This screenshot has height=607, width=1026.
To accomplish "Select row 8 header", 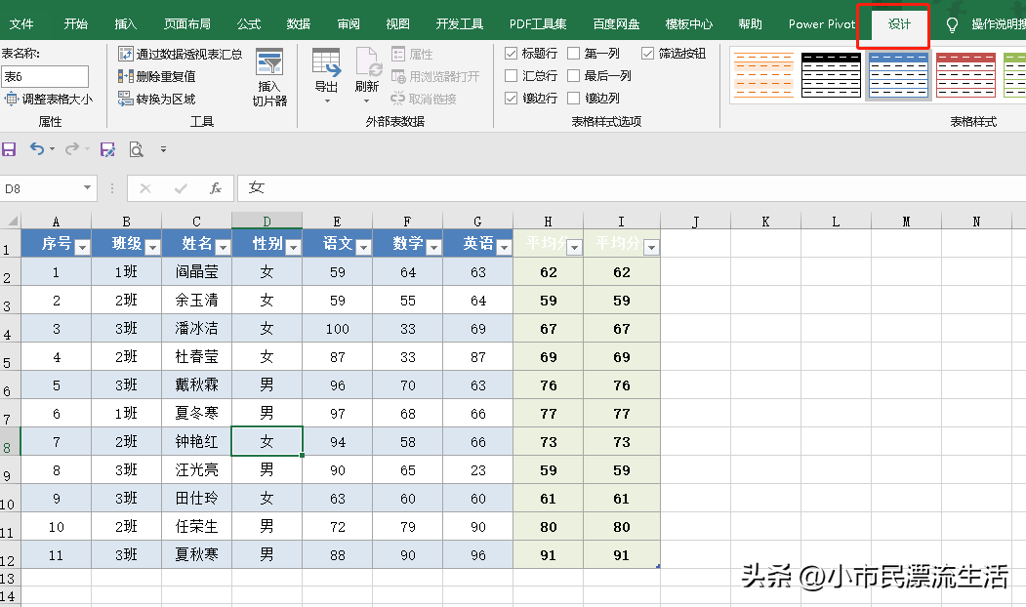I will pyautogui.click(x=10, y=441).
